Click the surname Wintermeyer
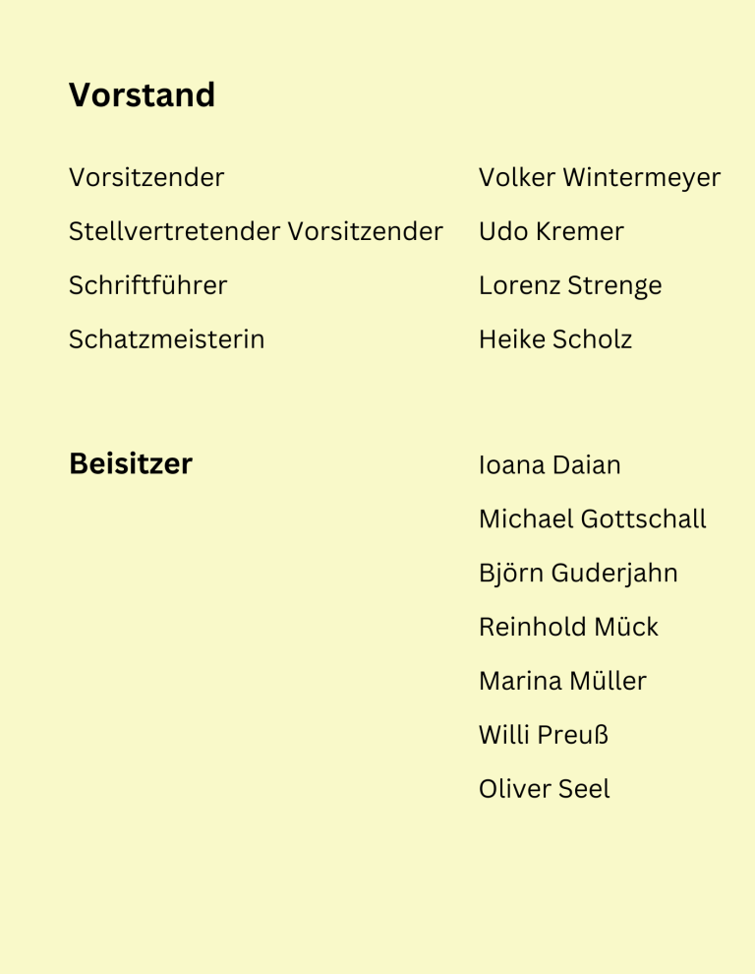The width and height of the screenshot is (755, 974). coord(642,178)
